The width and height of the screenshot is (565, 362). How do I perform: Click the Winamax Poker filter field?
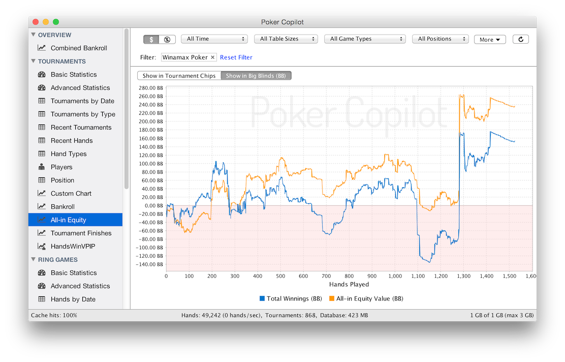[x=189, y=57]
